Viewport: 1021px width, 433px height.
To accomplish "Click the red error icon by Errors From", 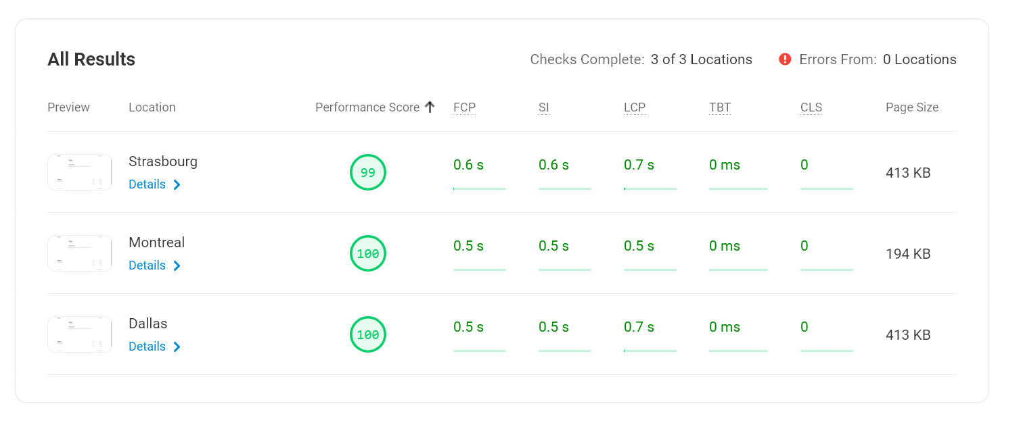I will point(785,59).
